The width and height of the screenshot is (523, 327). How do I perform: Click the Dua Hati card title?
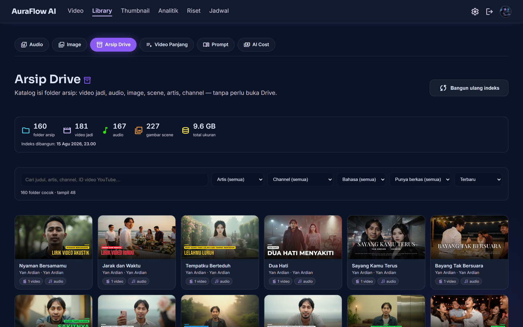279,266
